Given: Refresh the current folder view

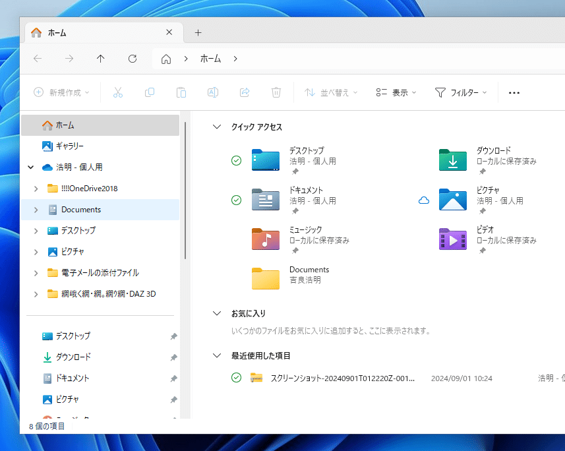Looking at the screenshot, I should [x=133, y=59].
